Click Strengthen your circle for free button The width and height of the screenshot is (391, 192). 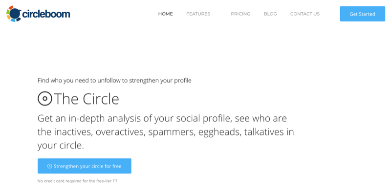[85, 166]
